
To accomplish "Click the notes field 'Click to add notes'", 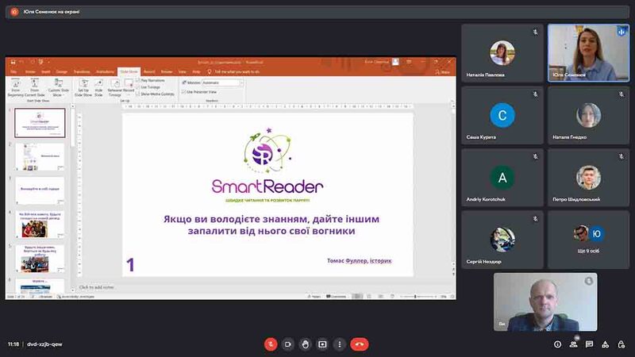I will 96,287.
